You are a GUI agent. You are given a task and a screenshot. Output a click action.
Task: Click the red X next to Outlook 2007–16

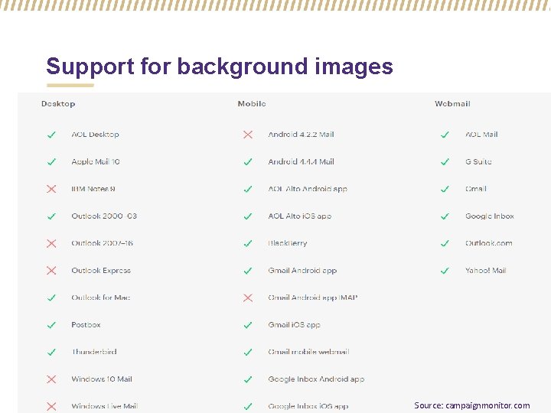pos(51,243)
